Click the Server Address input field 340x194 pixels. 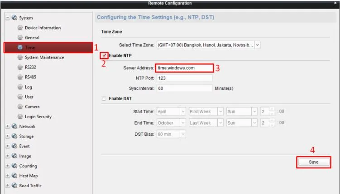pos(184,68)
